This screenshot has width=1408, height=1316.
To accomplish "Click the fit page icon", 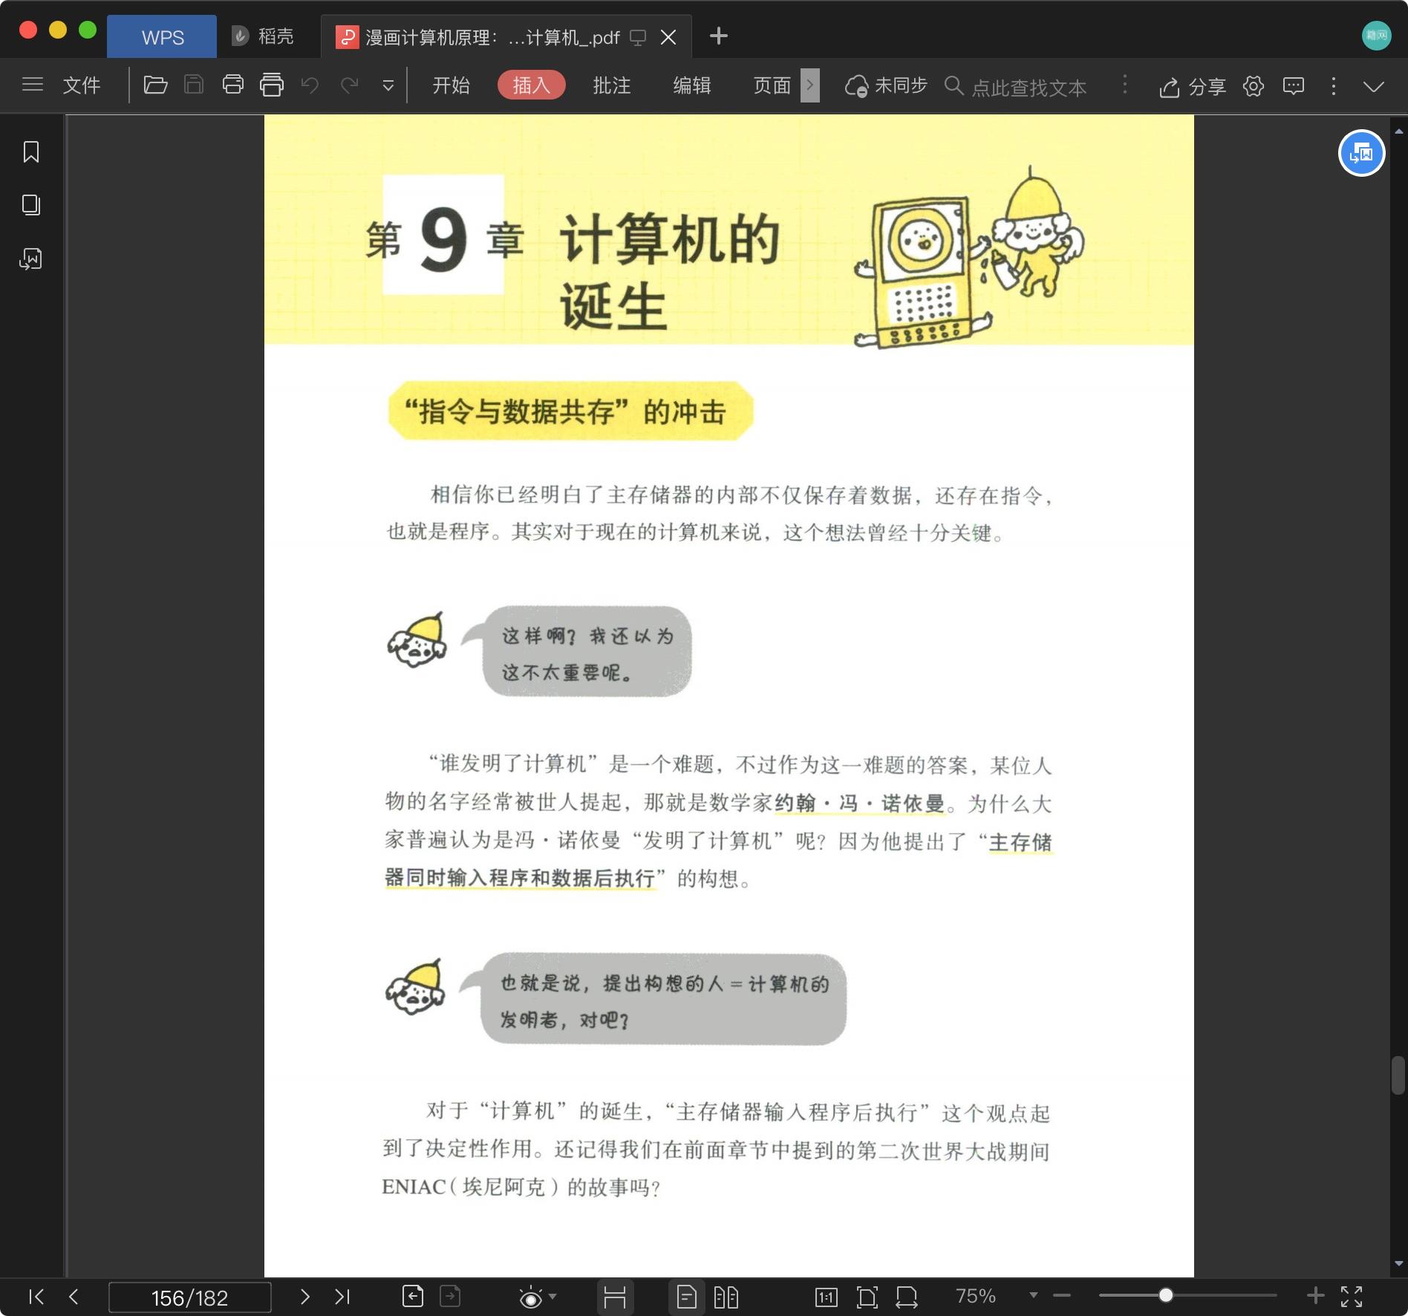I will point(867,1297).
